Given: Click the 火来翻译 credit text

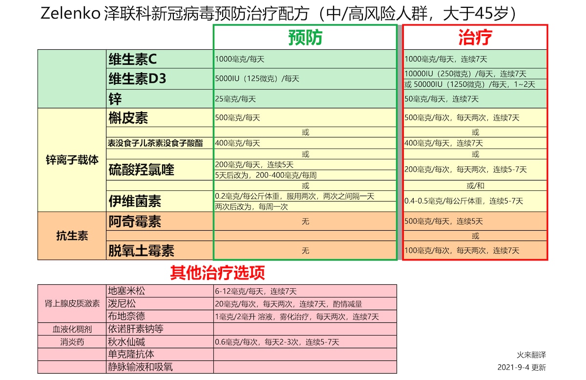Looking at the screenshot, I should (531, 355).
